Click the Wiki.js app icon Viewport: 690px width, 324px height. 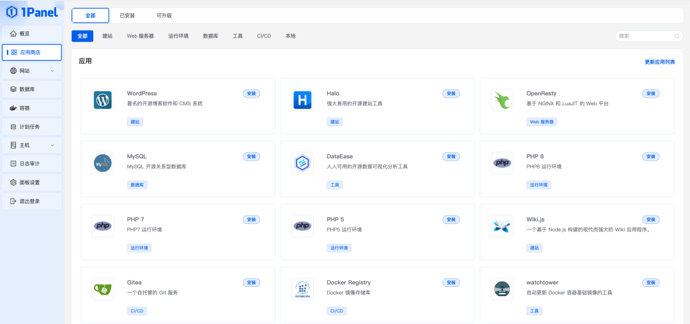coord(502,226)
